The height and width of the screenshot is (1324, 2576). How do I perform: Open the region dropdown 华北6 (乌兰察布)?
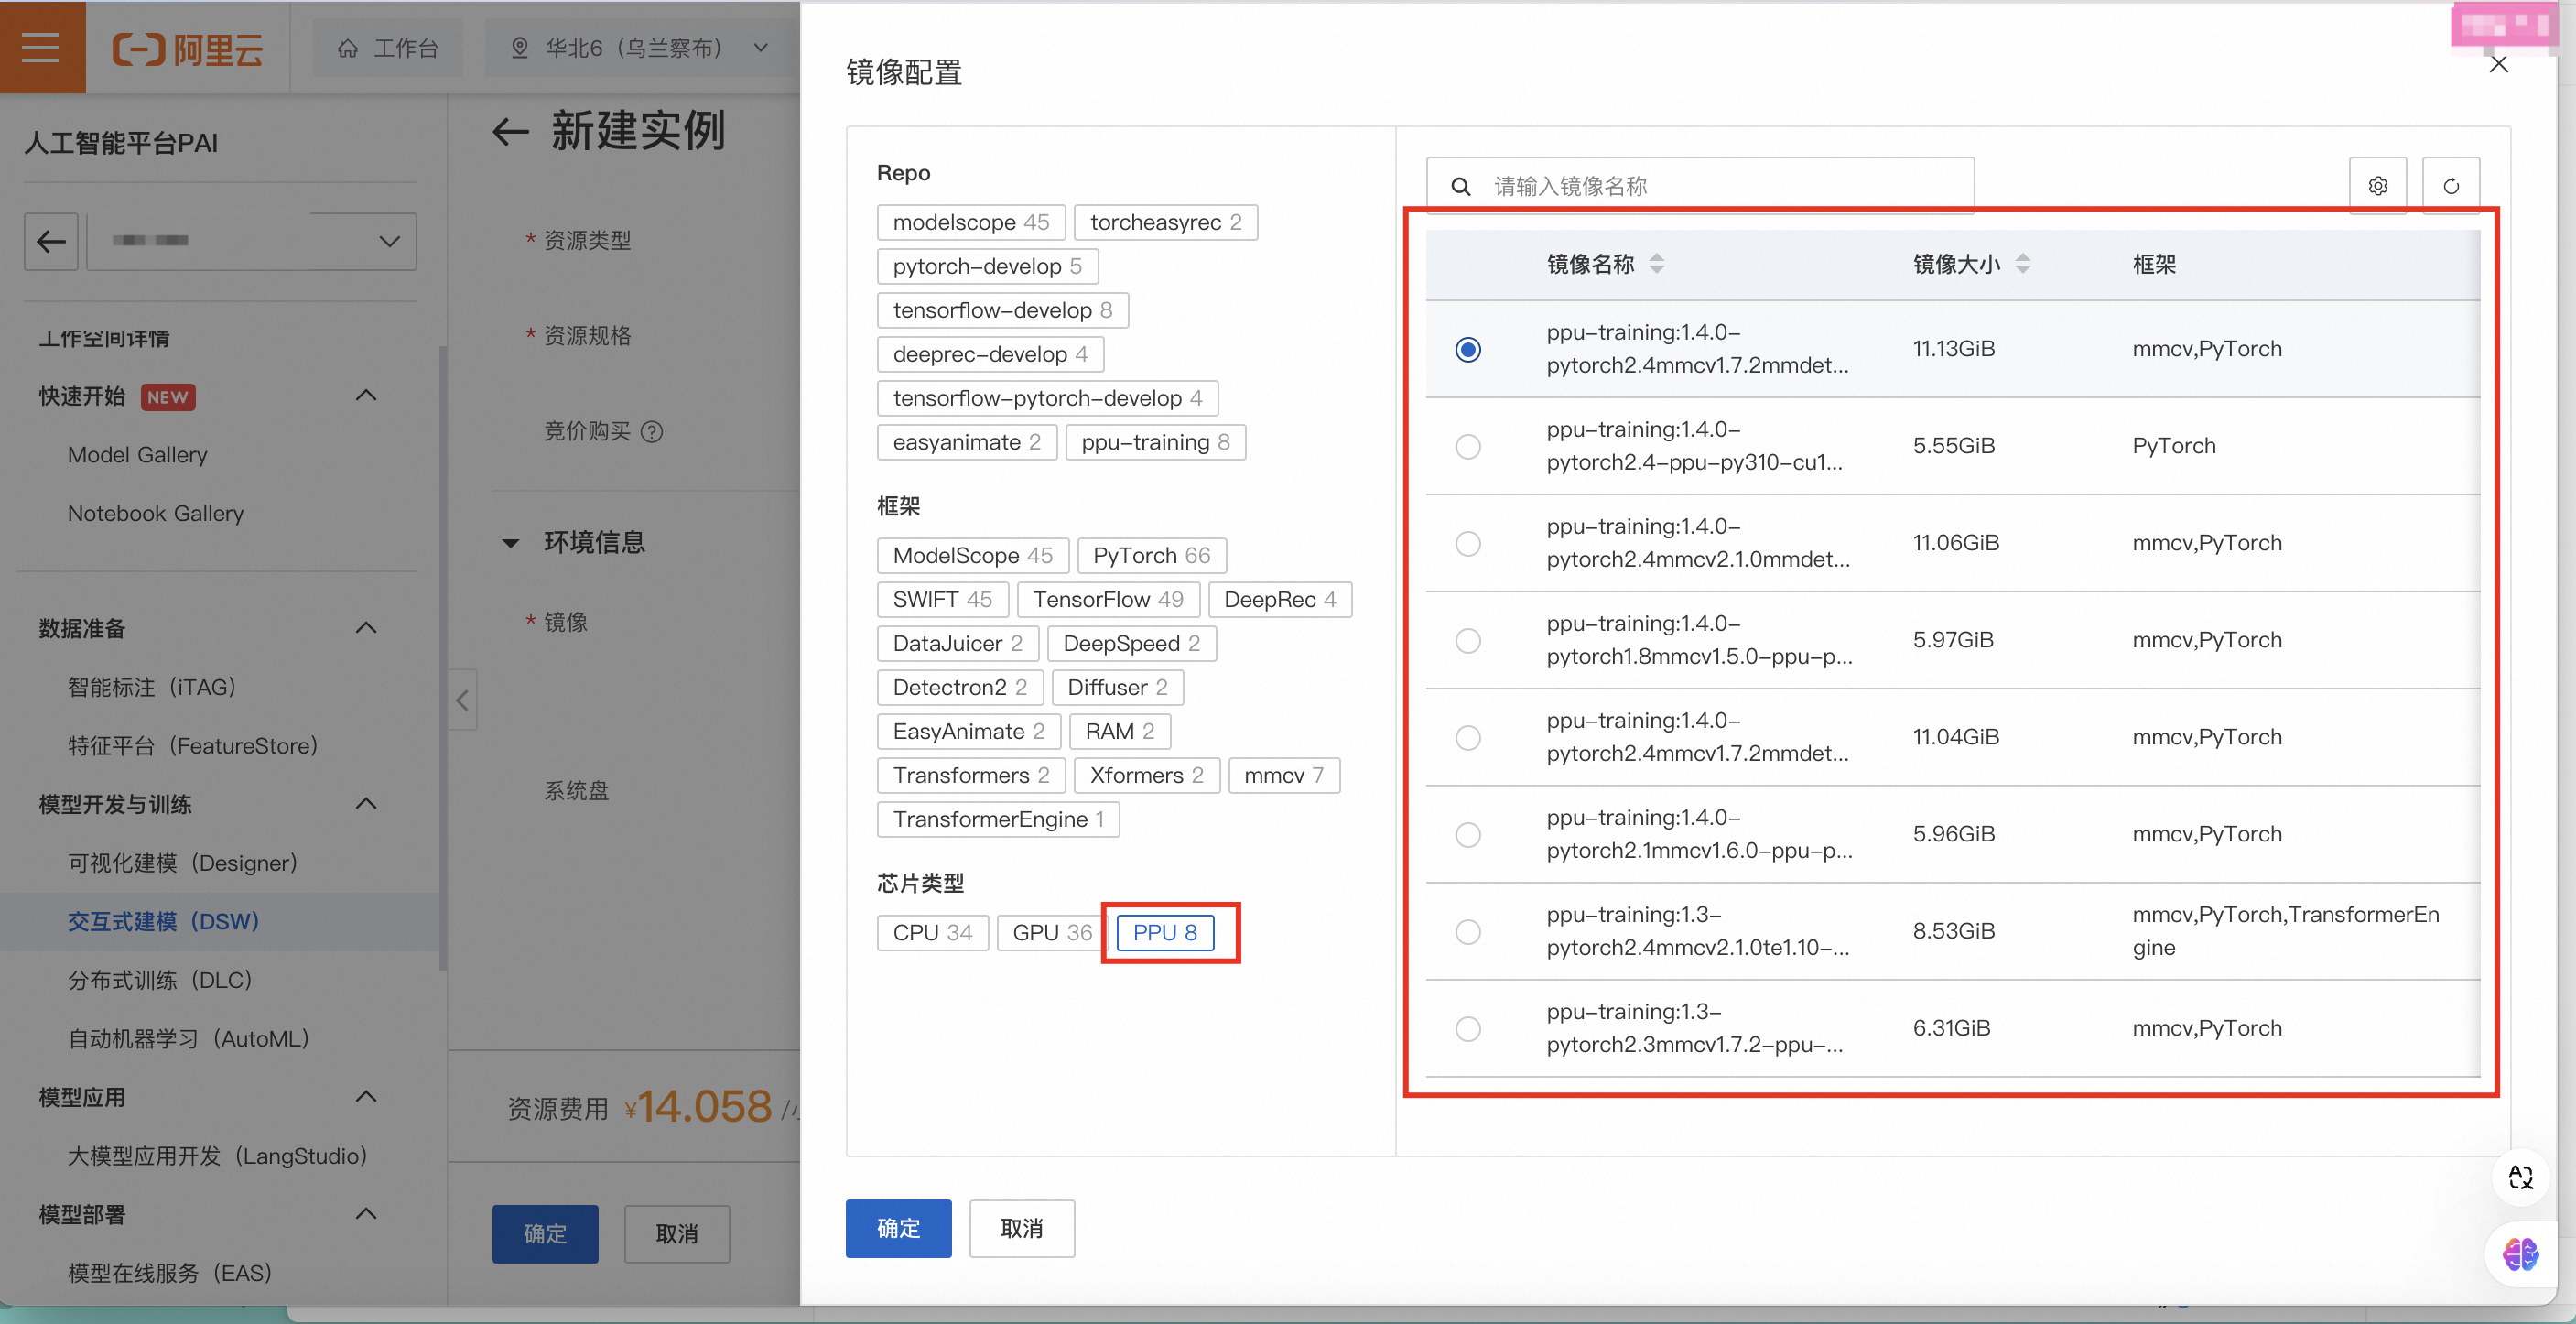(640, 48)
